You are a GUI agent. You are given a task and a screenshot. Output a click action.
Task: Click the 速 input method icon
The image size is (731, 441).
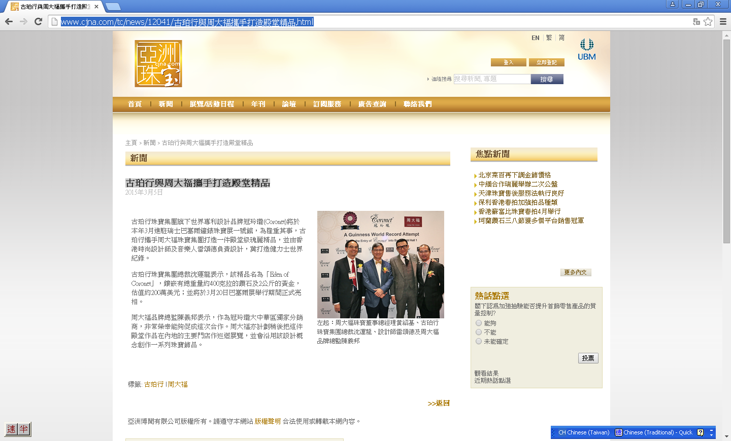(x=11, y=429)
